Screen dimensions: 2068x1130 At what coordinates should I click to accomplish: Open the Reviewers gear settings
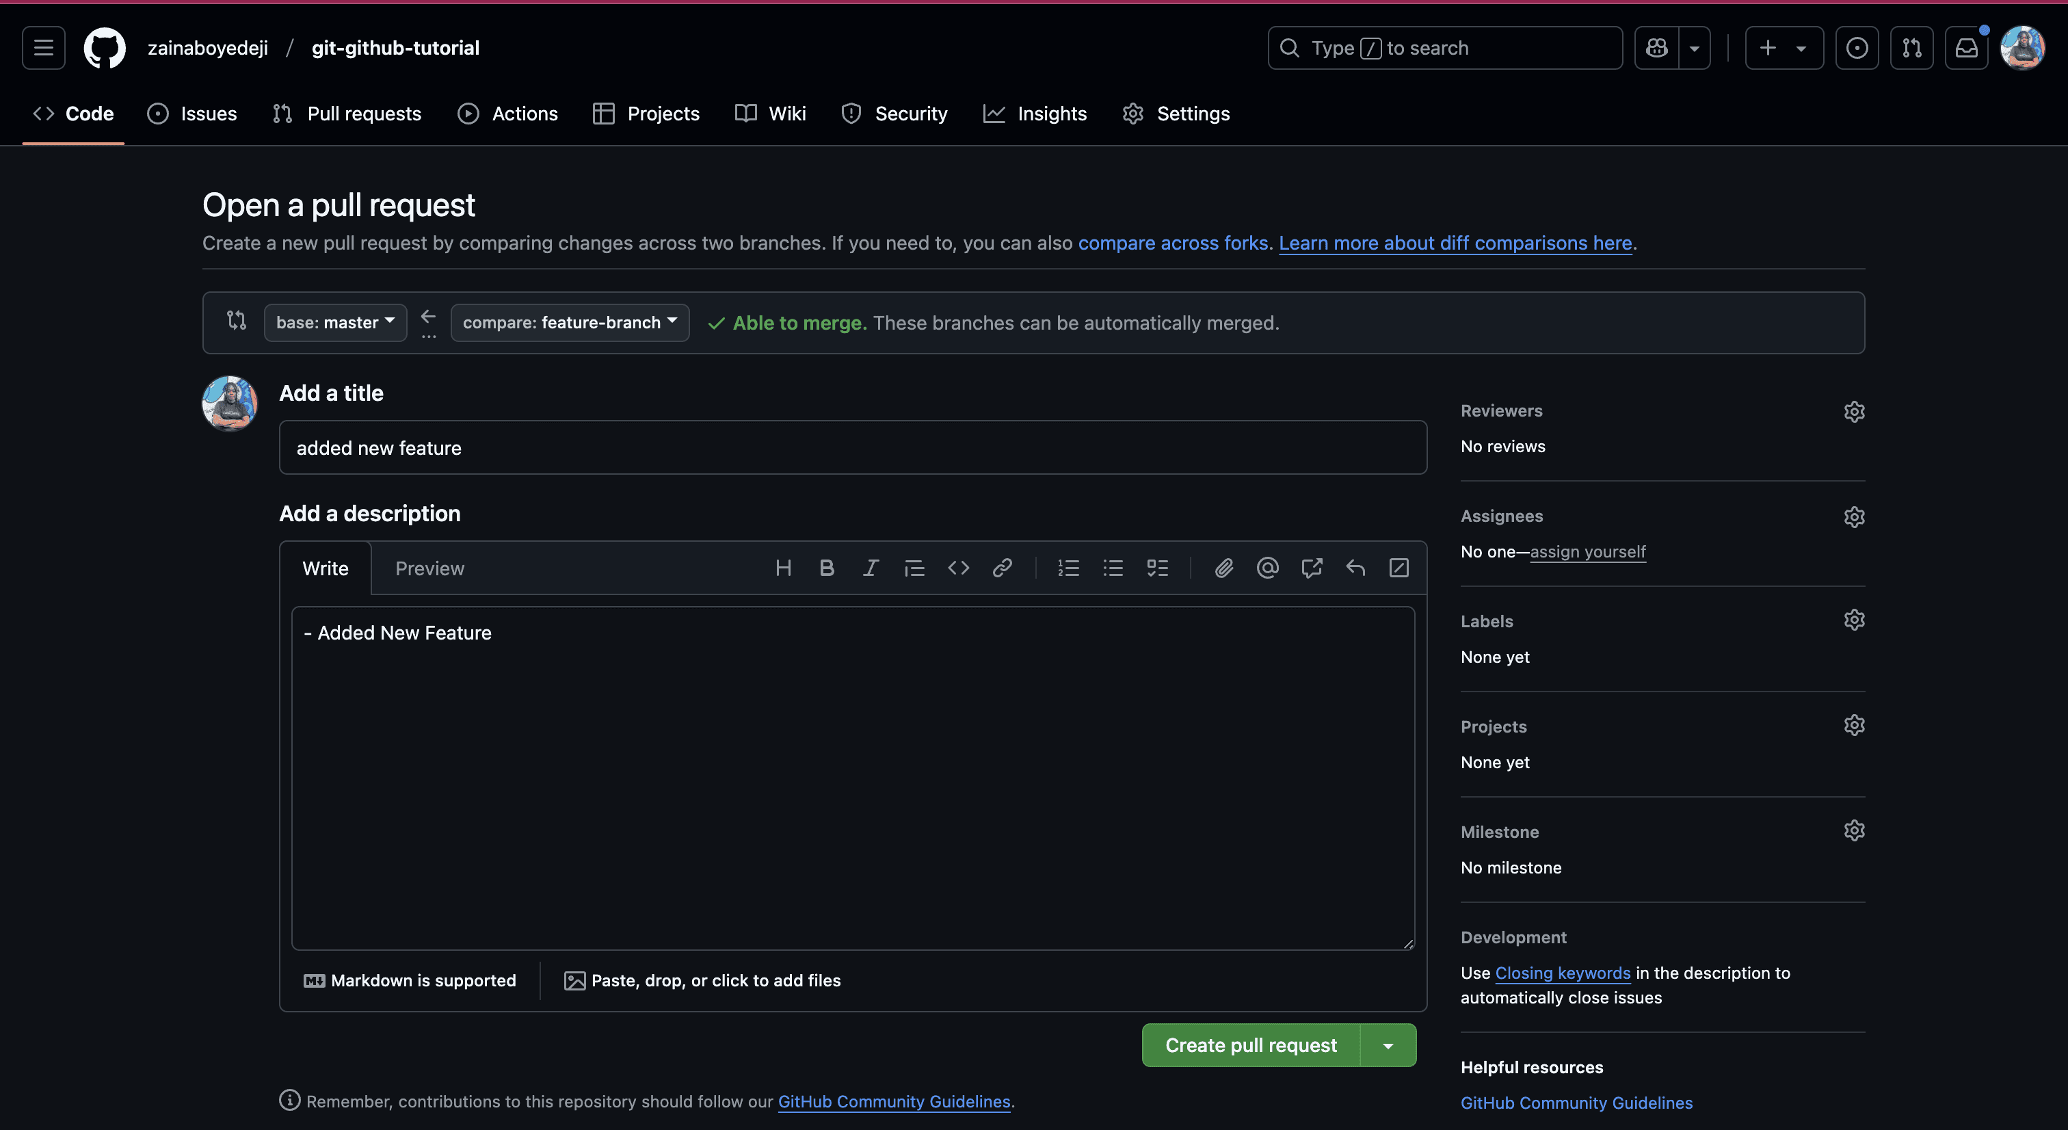point(1854,411)
